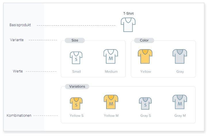Select the Medium size shirt icon

coord(111,56)
